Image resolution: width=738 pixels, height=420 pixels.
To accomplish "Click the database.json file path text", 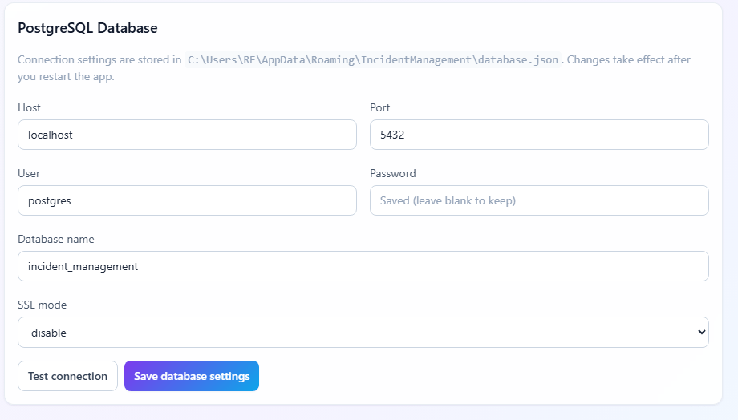I will pos(373,60).
